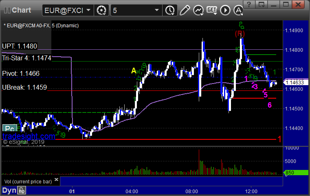Image resolution: width=310 pixels, height=196 pixels.
Task: Remove the Vol study with its X
Action: [x=56, y=179]
